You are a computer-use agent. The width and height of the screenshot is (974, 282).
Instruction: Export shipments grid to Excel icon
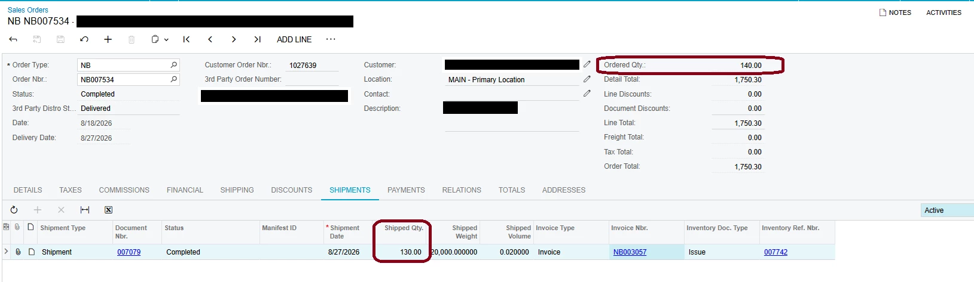point(108,210)
